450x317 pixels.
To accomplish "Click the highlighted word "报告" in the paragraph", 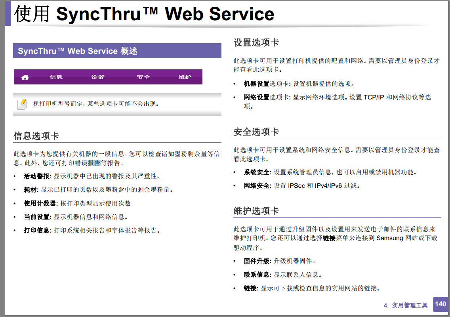I will coord(94,163).
